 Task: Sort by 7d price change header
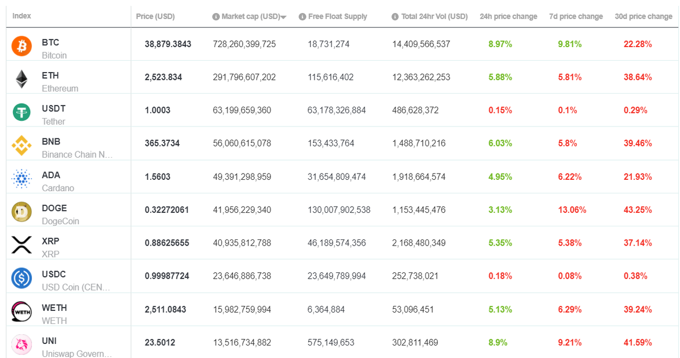[x=576, y=16]
